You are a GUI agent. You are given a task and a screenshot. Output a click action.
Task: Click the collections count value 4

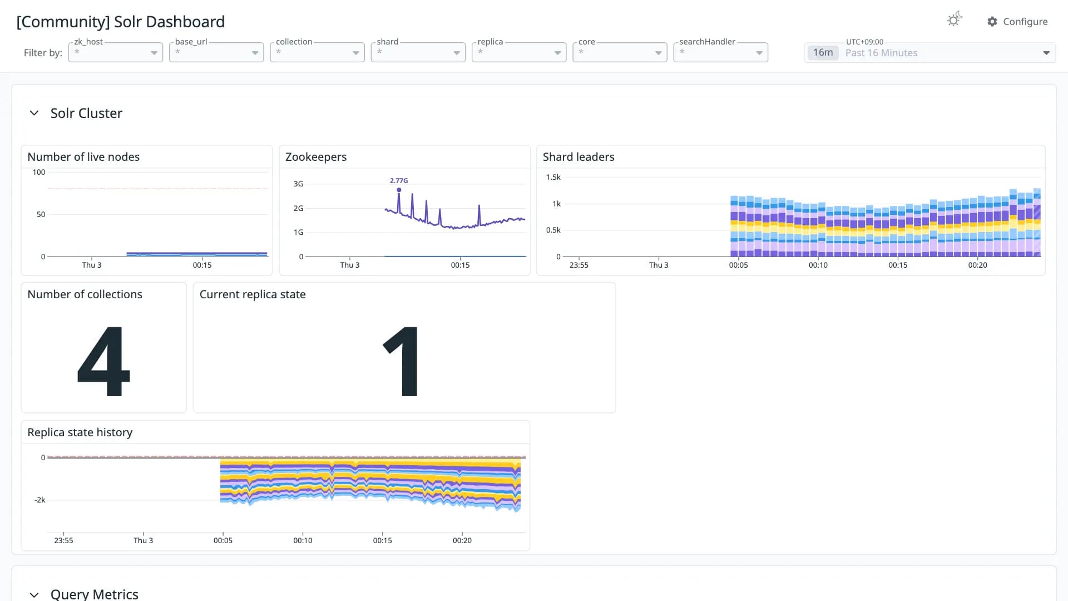coord(103,361)
